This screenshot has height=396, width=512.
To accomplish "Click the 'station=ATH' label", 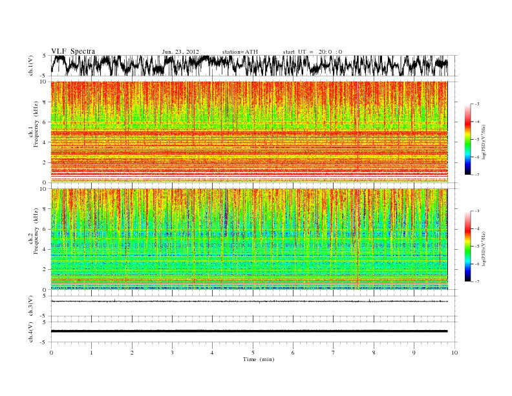I will click(240, 52).
